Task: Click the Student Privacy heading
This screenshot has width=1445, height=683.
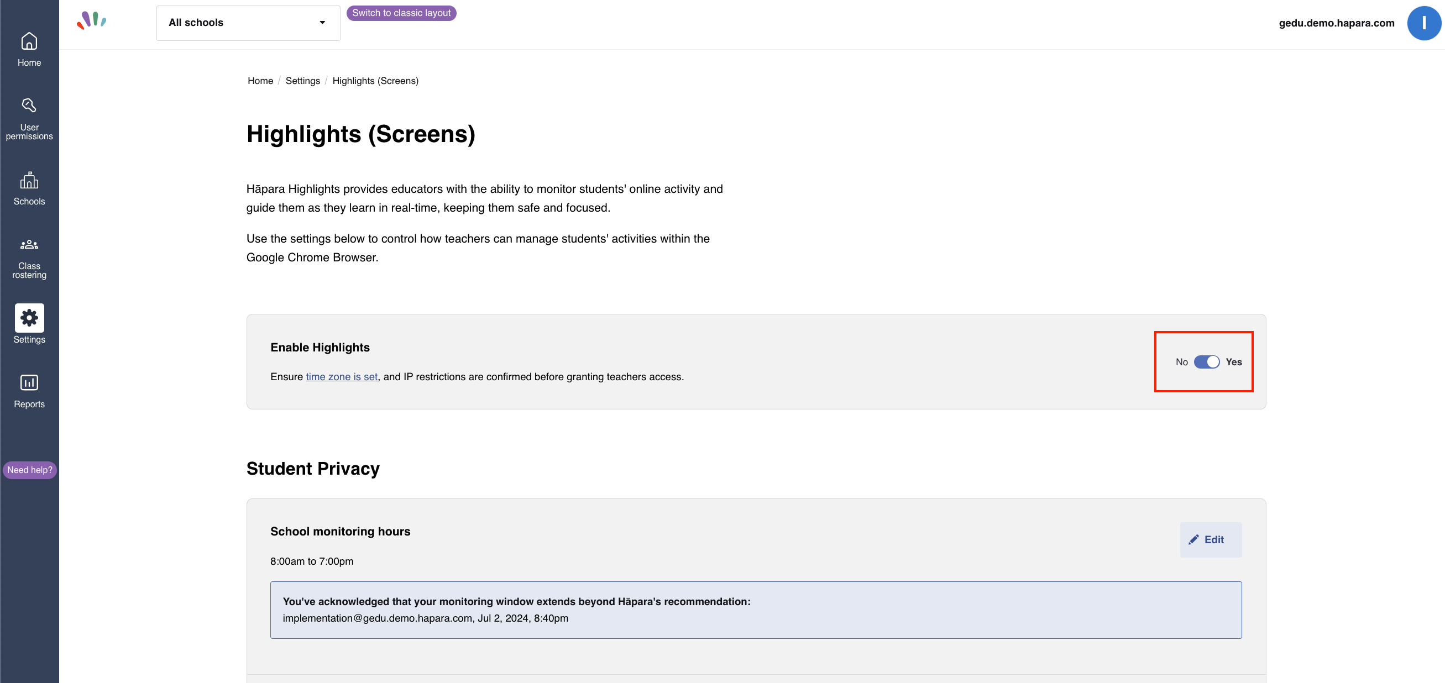Action: pyautogui.click(x=313, y=469)
